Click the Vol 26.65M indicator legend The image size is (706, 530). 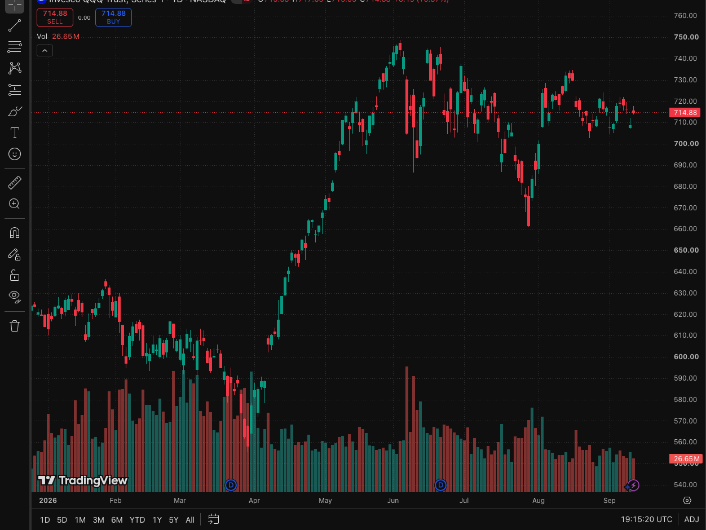[58, 36]
